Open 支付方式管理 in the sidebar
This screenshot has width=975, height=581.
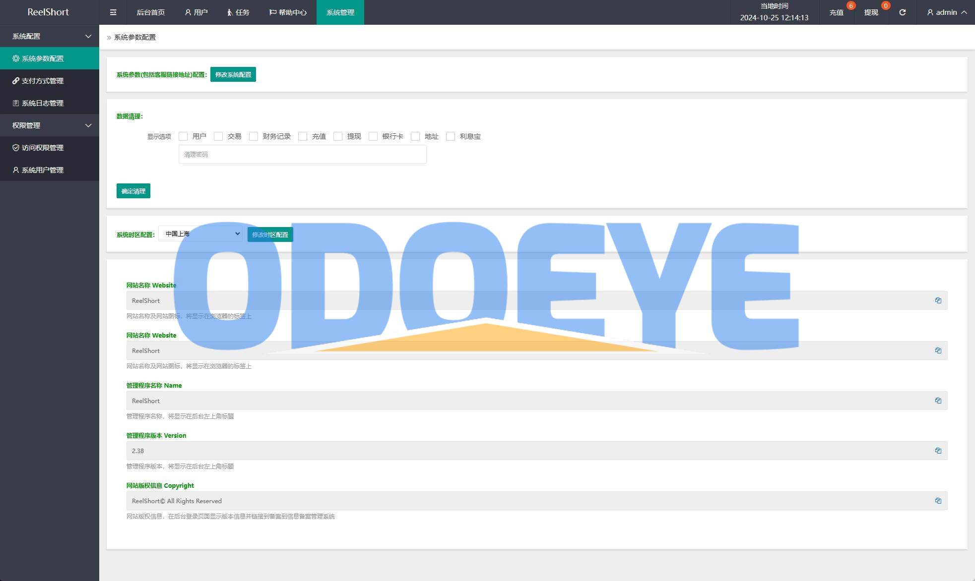(x=50, y=81)
